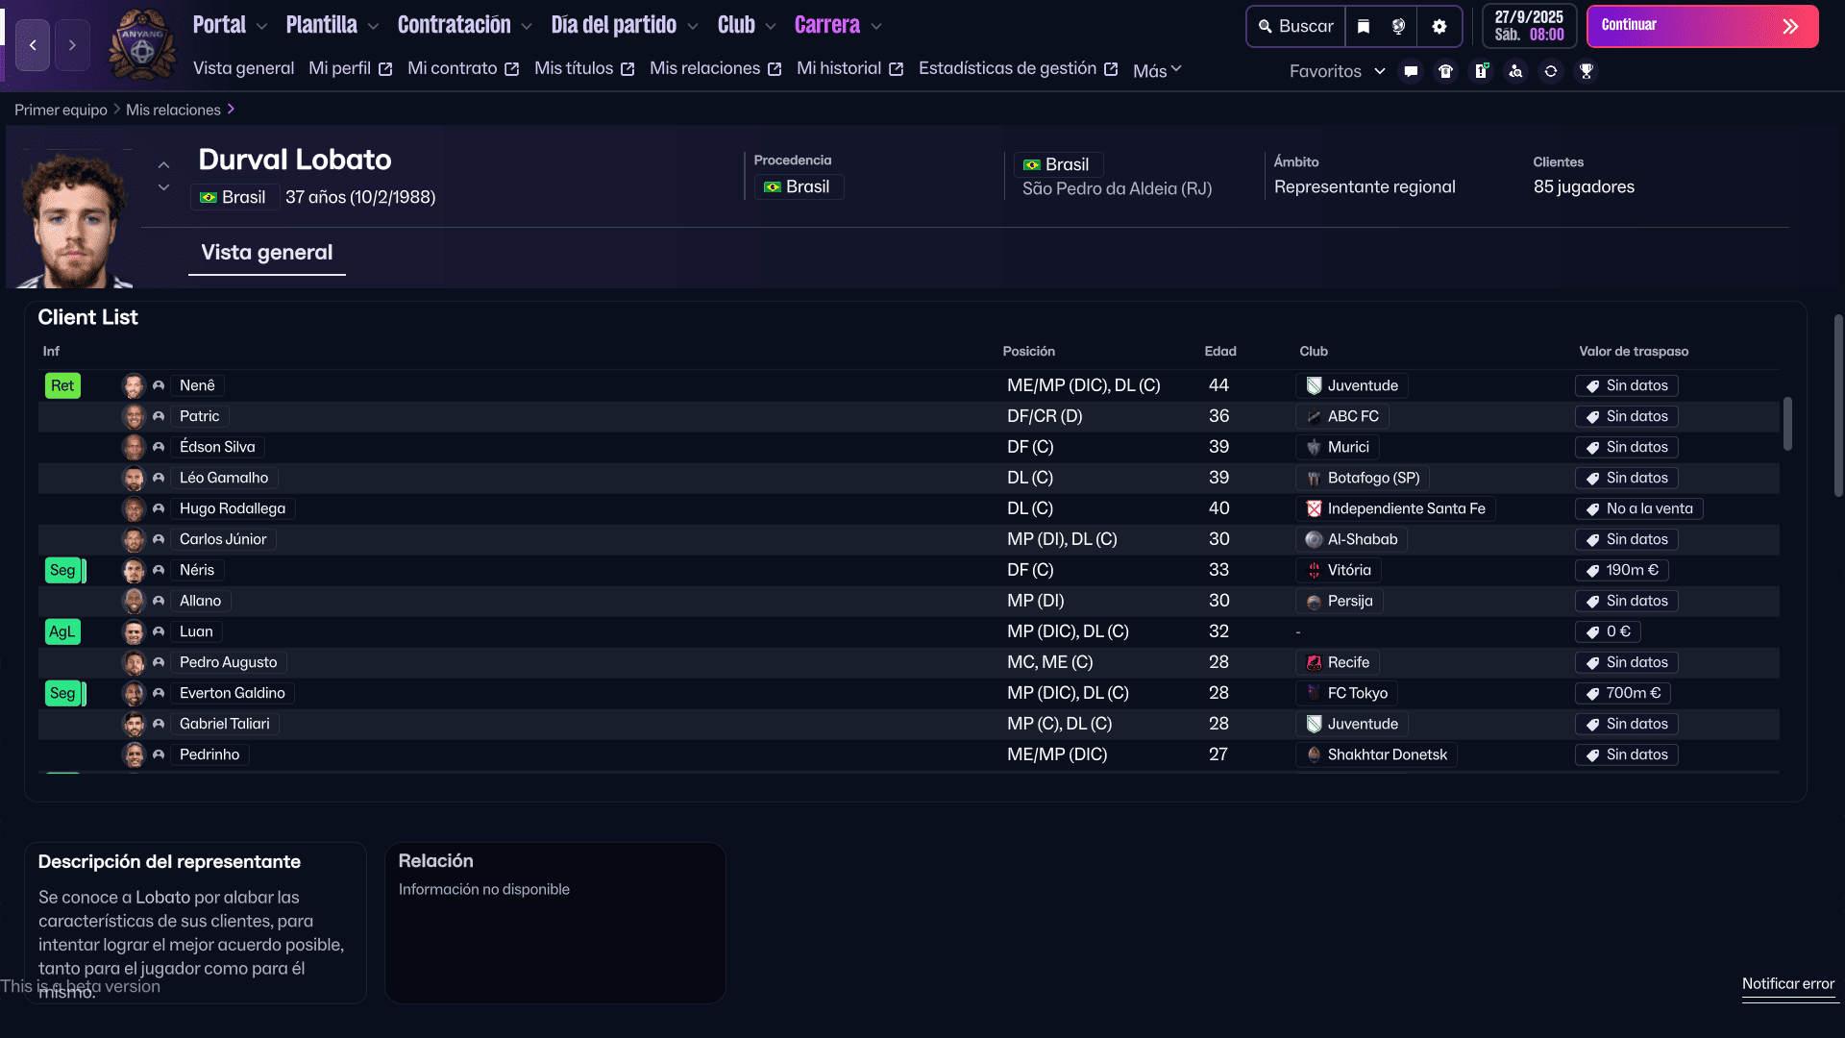Open the Más menu dropdown

click(1157, 70)
